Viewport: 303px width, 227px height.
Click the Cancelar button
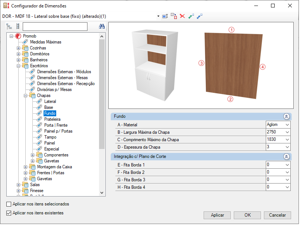tap(277, 215)
